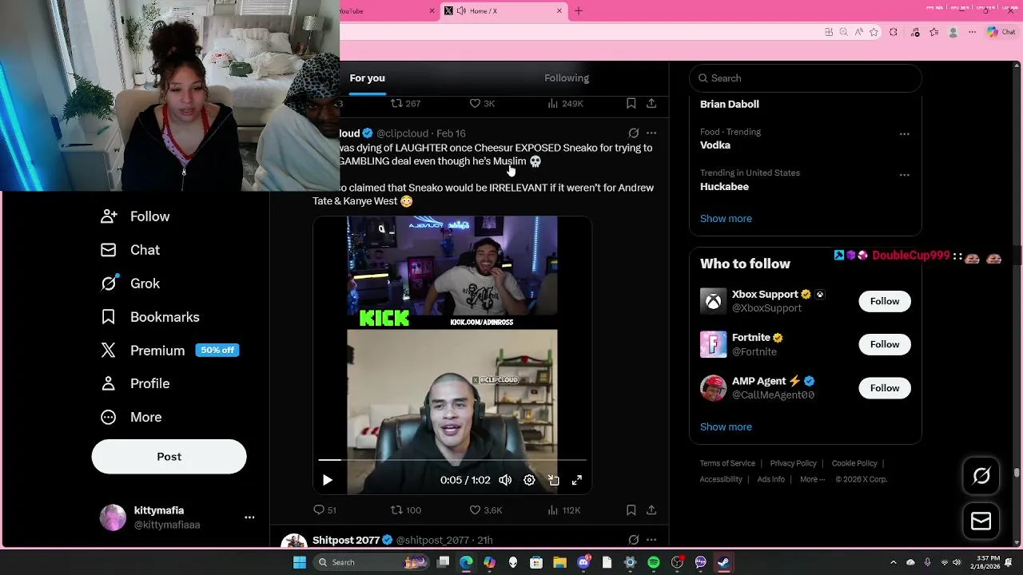The width and height of the screenshot is (1023, 575).
Task: Open Discord from the taskbar
Action: (x=584, y=562)
